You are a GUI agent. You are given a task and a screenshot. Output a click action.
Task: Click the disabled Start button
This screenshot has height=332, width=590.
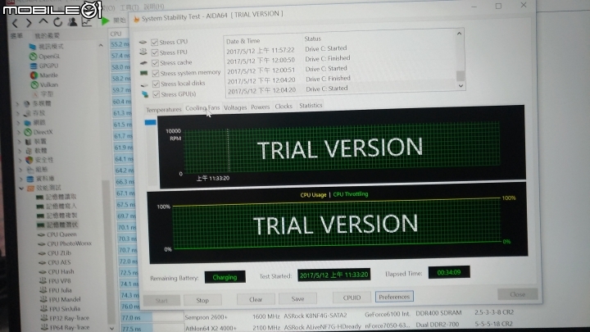(161, 301)
